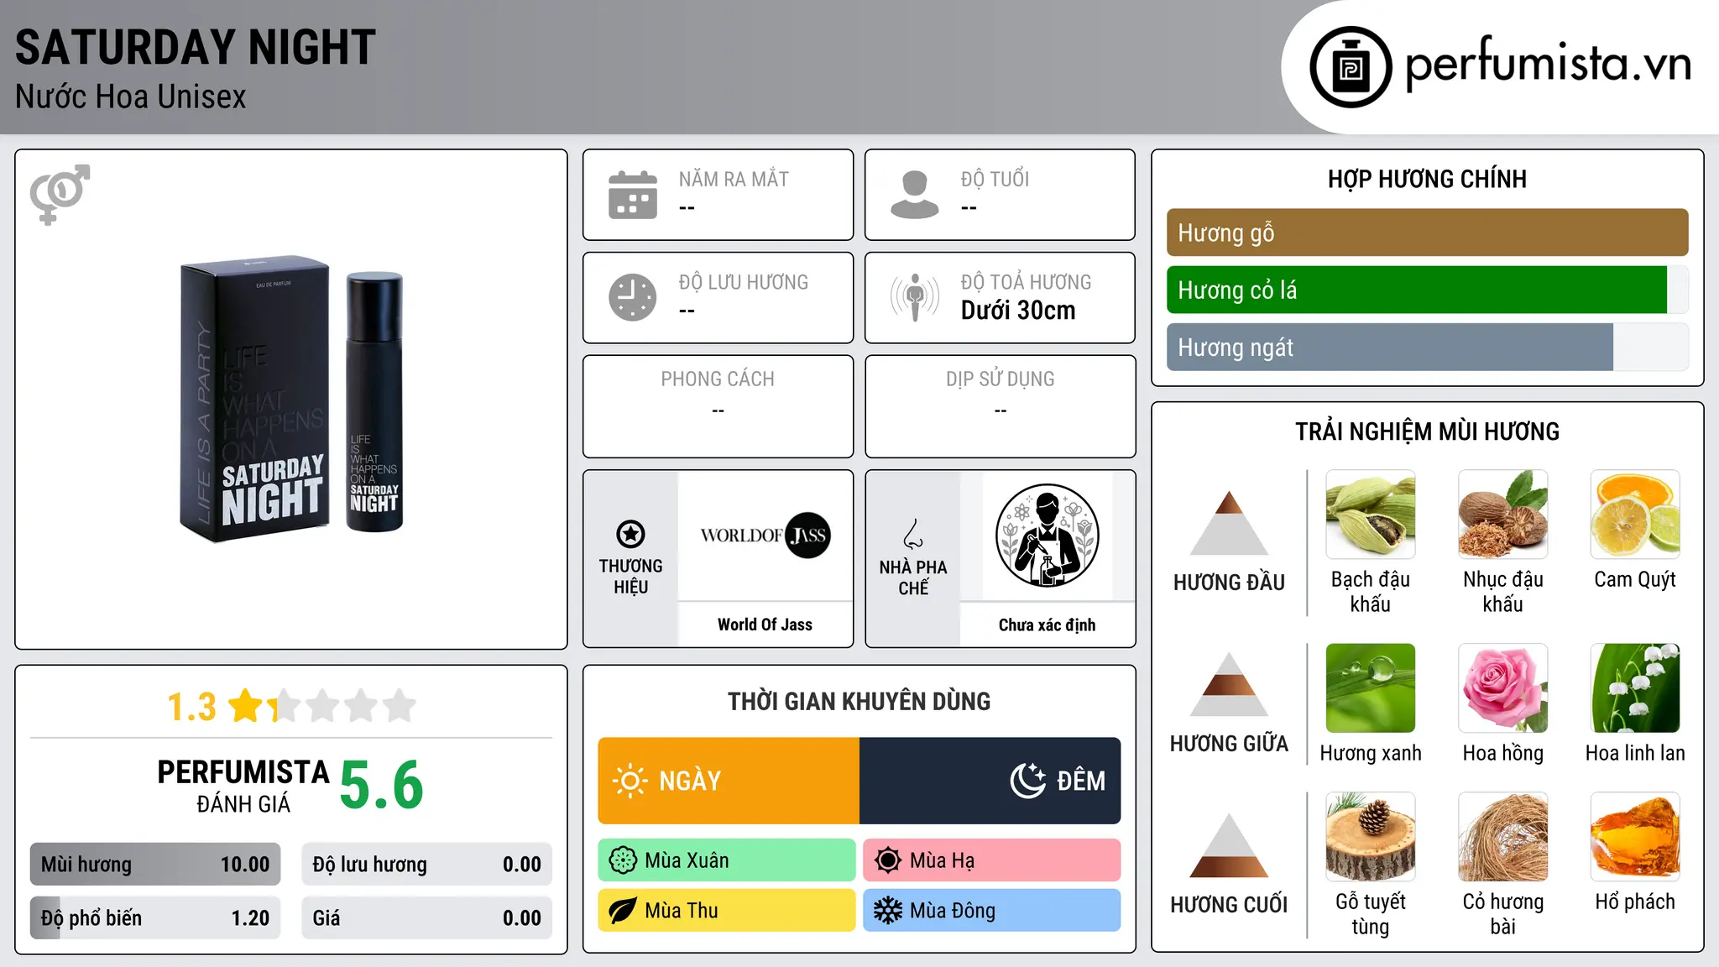Select the Đêm nighttime block

(990, 781)
